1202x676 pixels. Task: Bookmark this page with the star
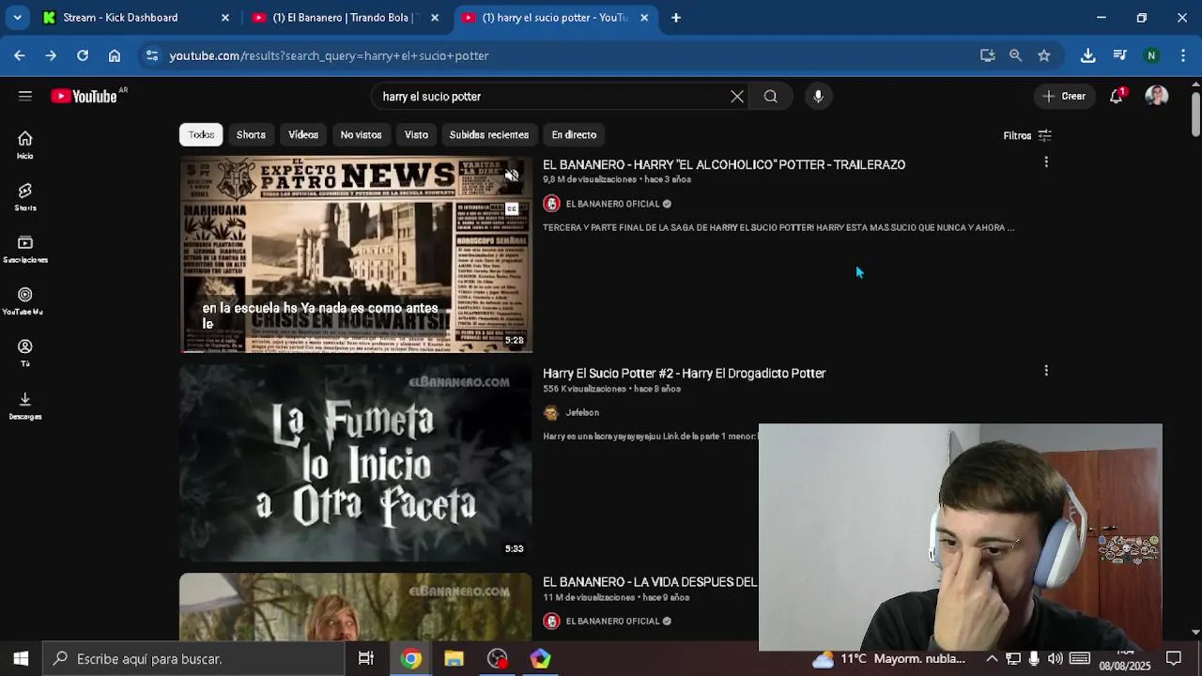[1043, 55]
